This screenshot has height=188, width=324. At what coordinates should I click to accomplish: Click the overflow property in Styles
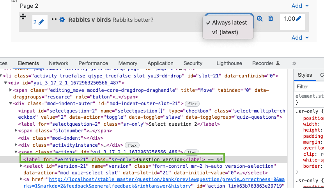(313, 148)
